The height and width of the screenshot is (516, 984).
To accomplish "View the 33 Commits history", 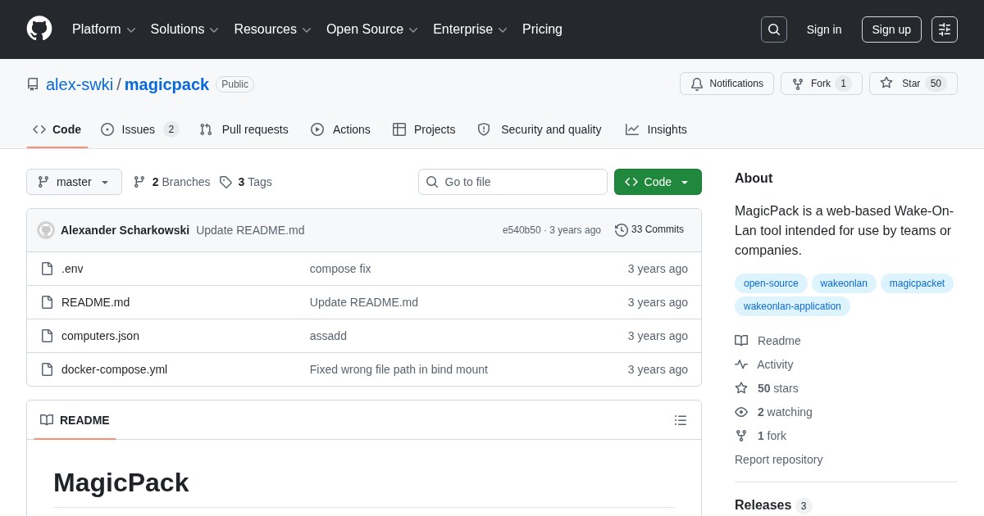I will (x=649, y=230).
